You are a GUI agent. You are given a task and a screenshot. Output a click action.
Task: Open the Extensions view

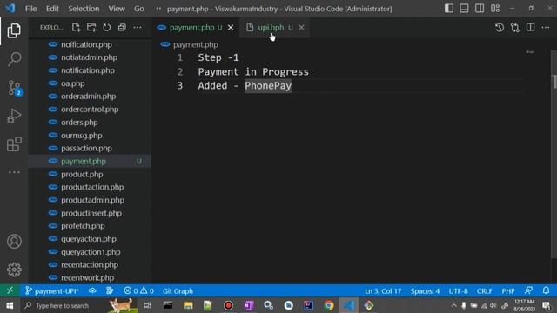(x=14, y=144)
